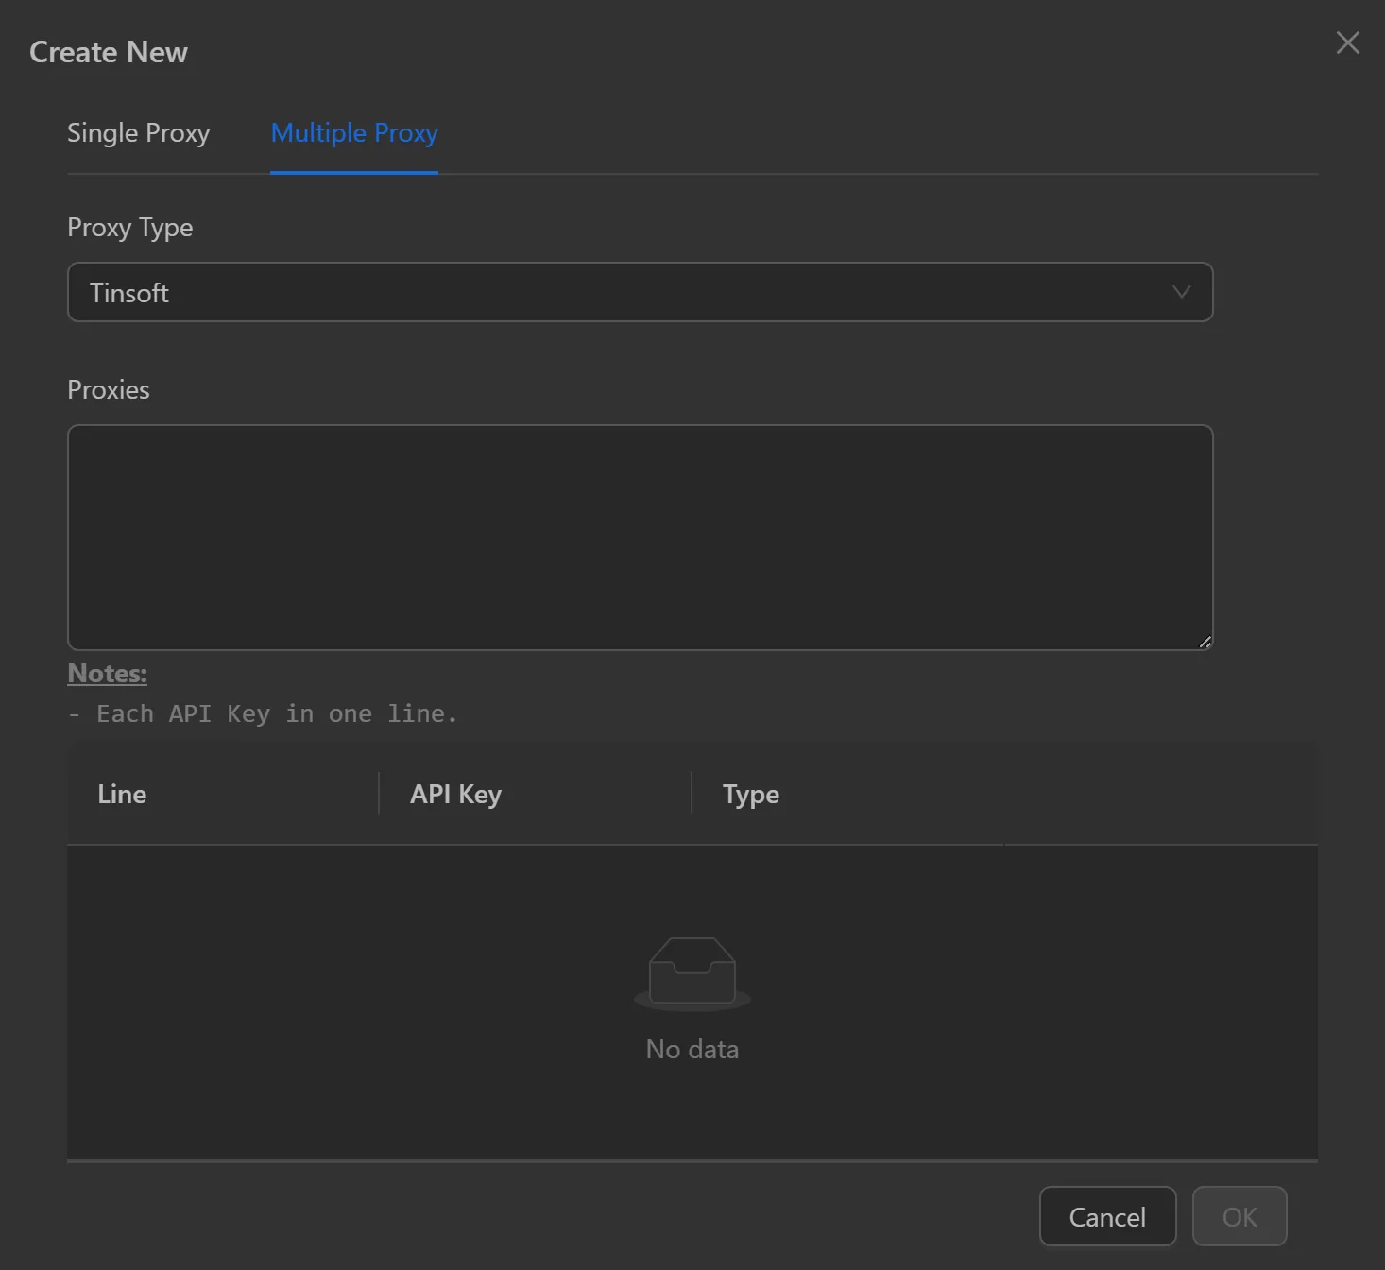Select Tinsoft in the Proxy Type selector

pos(641,292)
